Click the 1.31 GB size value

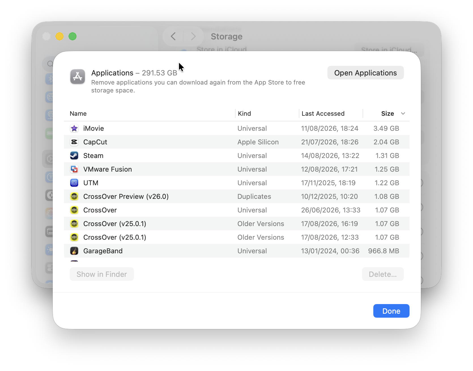point(387,156)
